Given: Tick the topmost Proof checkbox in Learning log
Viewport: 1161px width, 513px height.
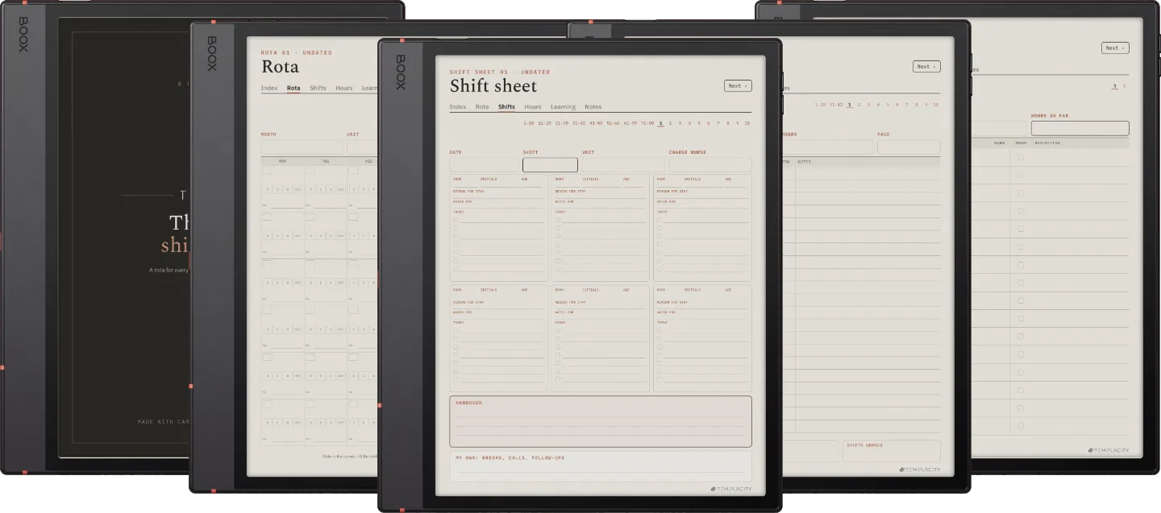Looking at the screenshot, I should pyautogui.click(x=1021, y=157).
